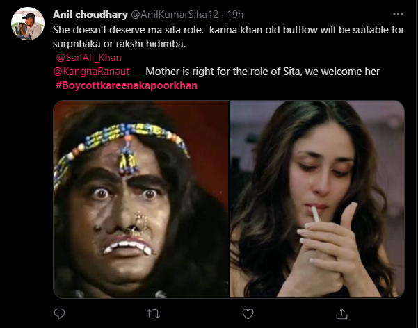Image resolution: width=418 pixels, height=328 pixels.
Task: Enlarge the left image with beaded headband
Action: [141, 199]
